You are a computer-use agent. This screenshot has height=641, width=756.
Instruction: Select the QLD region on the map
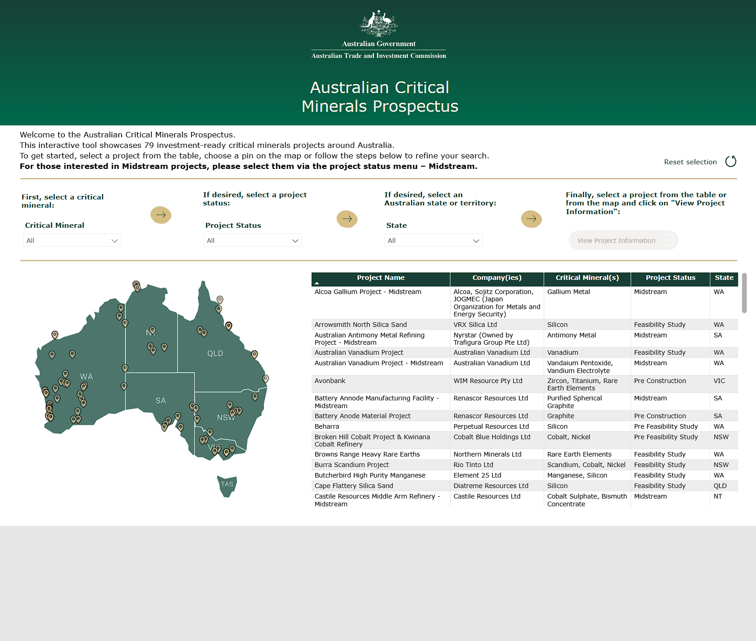(215, 353)
